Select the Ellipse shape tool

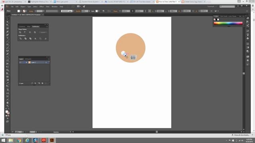(x=8, y=44)
